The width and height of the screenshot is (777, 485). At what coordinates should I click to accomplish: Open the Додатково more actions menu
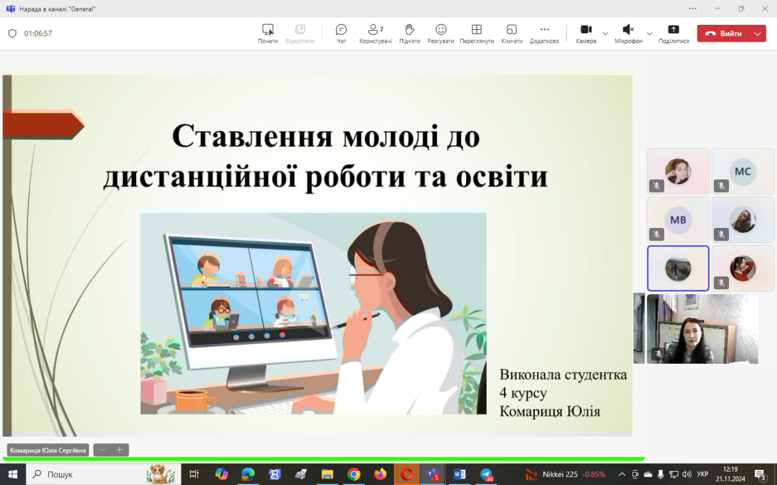point(545,34)
